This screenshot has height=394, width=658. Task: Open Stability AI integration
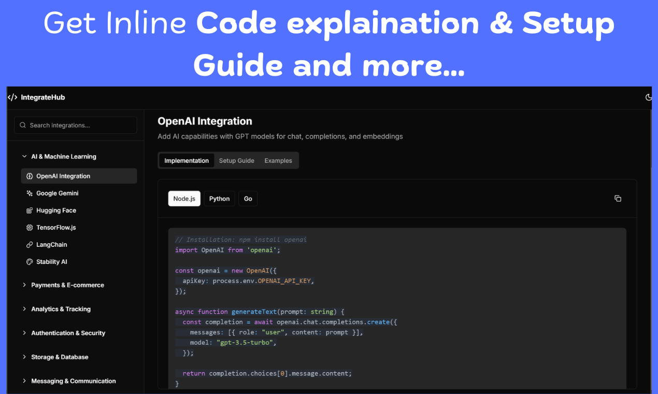click(x=79, y=262)
